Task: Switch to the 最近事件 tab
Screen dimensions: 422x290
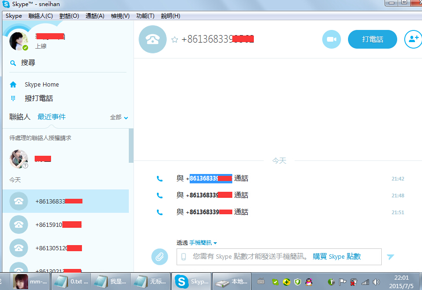Action: [52, 117]
